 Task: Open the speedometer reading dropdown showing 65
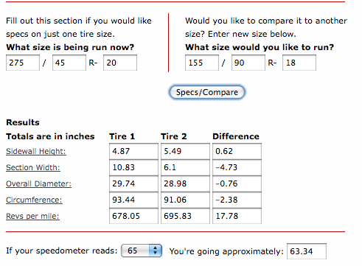tap(142, 251)
